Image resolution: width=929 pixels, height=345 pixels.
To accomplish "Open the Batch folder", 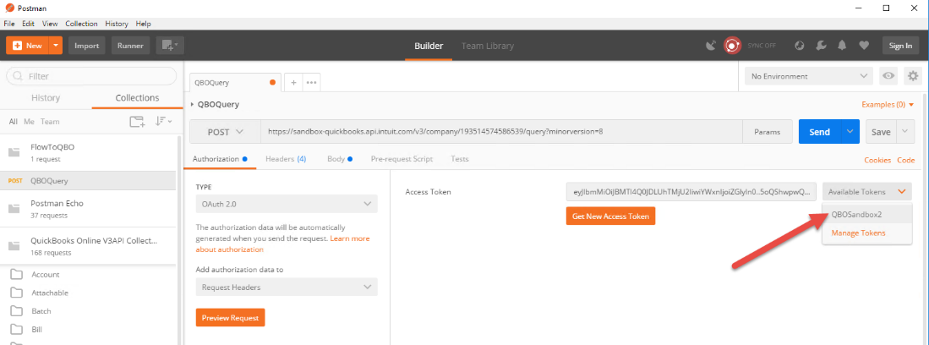I will (x=41, y=311).
